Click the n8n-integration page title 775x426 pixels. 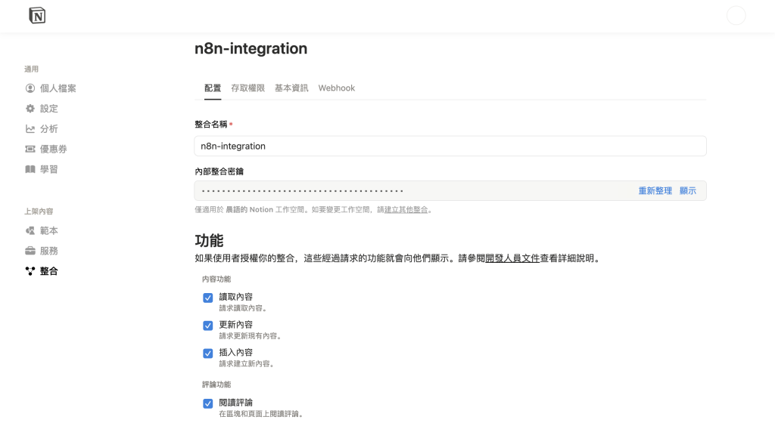251,48
